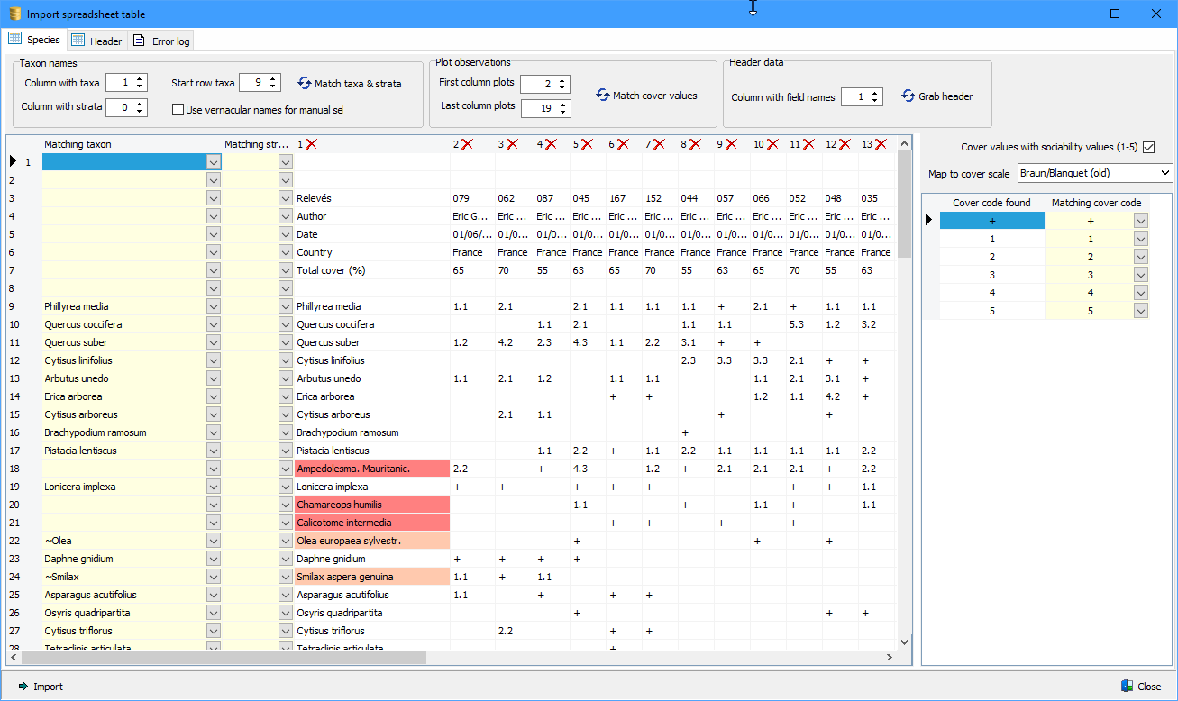Click the Match taxa & strata refresh icon
Viewport: 1178px width, 701px height.
305,83
